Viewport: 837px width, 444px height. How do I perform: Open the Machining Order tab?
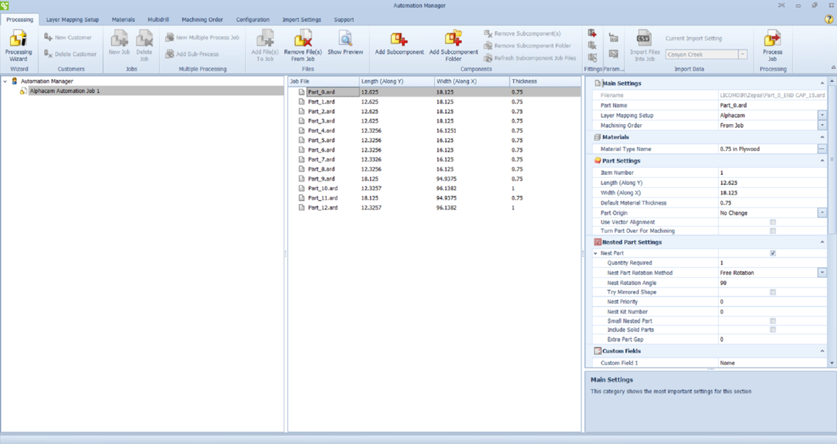[202, 20]
